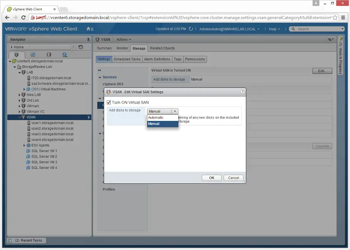Confirm the dialog with OK
350x250 pixels.
point(212,178)
